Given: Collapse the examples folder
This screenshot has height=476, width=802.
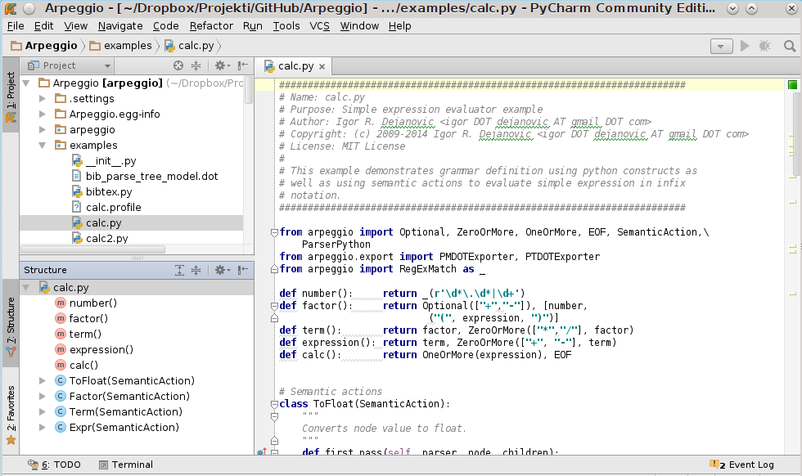Looking at the screenshot, I should tap(43, 146).
